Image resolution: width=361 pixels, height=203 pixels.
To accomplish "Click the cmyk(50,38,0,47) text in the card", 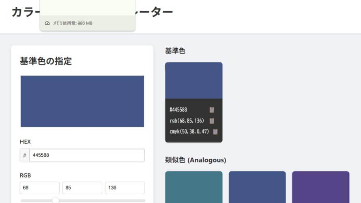I will 189,132.
